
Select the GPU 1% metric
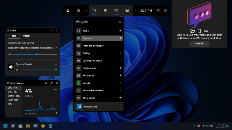tap(14, 92)
